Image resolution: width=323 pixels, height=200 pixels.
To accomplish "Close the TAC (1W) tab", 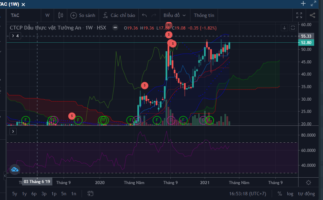I will tap(23, 4).
